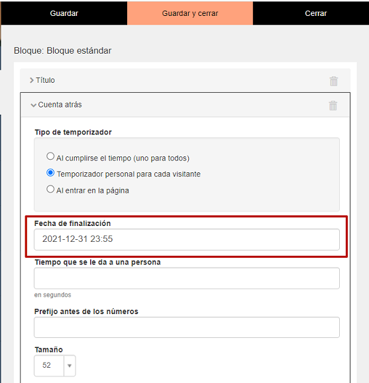Viewport: 369px width, 383px height.
Task: Select 'Al entrar en la página' radio button
Action: [x=50, y=189]
